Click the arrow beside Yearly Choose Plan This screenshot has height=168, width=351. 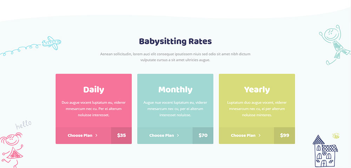[x=259, y=135]
